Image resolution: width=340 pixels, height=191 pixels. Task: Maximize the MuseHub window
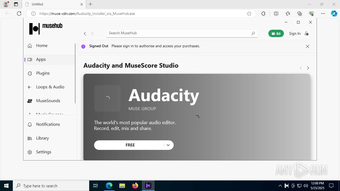298,22
